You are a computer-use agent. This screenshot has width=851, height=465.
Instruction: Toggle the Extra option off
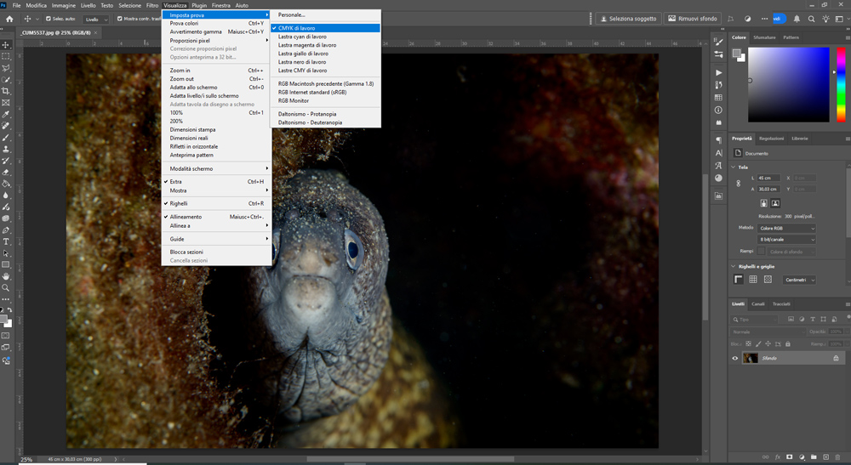coord(176,181)
